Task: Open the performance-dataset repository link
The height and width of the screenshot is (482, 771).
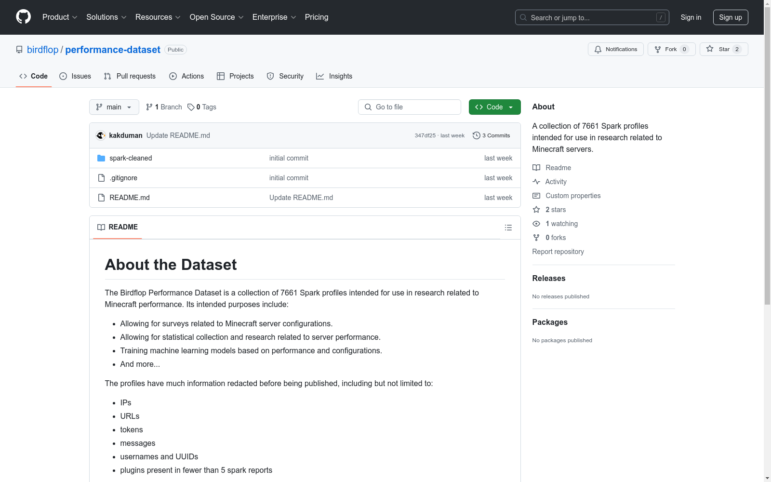Action: point(113,50)
